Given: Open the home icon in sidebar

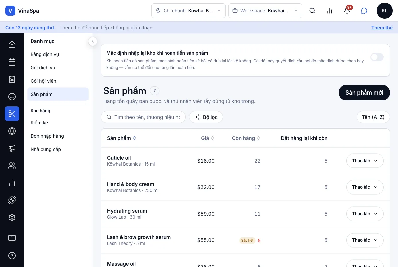Looking at the screenshot, I should (x=12, y=45).
